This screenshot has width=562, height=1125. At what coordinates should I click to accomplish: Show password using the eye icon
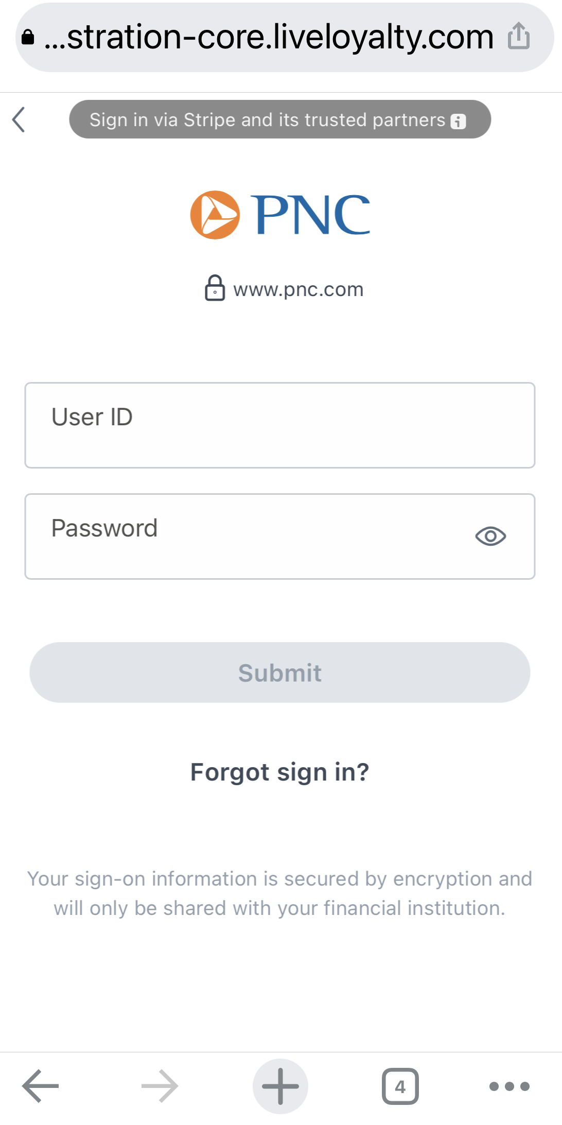(x=490, y=536)
